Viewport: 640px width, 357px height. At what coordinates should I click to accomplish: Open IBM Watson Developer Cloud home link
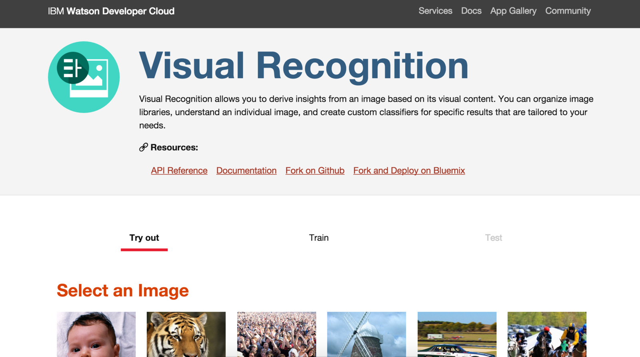[x=111, y=11]
